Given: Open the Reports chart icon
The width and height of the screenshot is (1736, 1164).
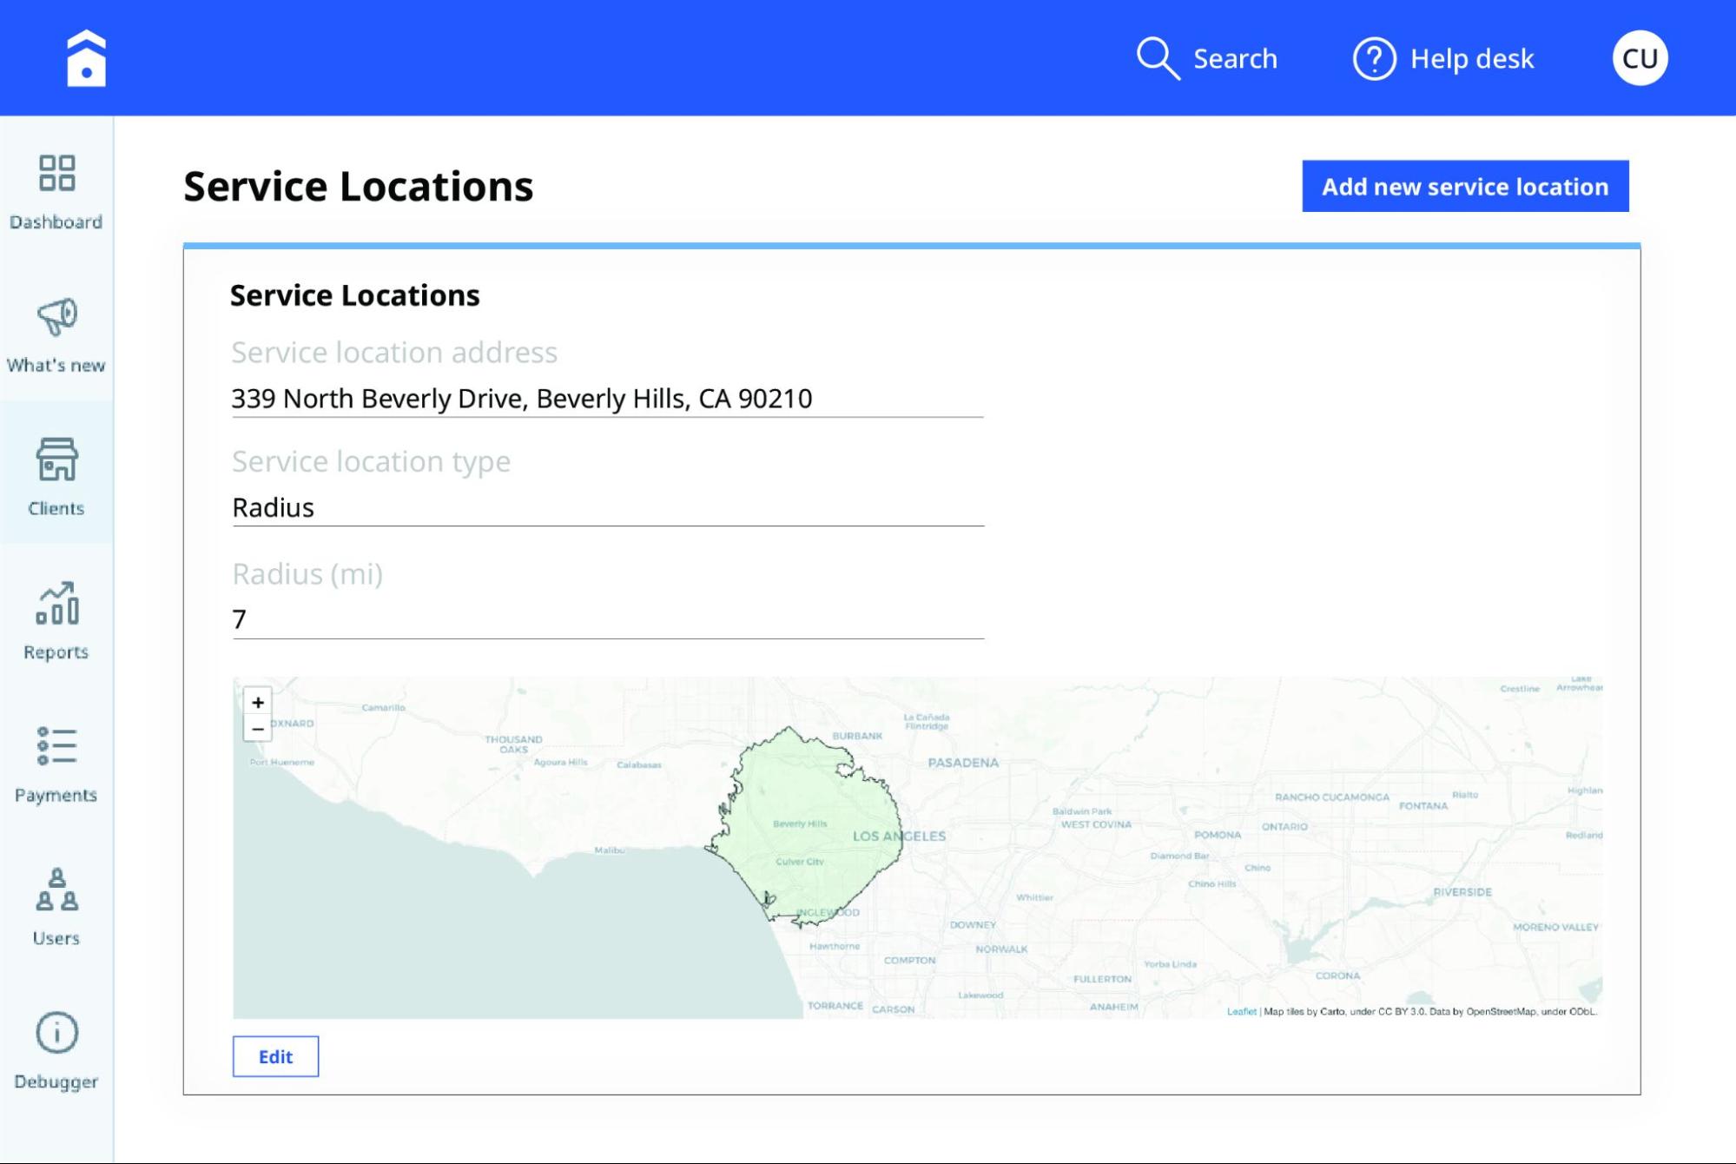Looking at the screenshot, I should coord(56,603).
